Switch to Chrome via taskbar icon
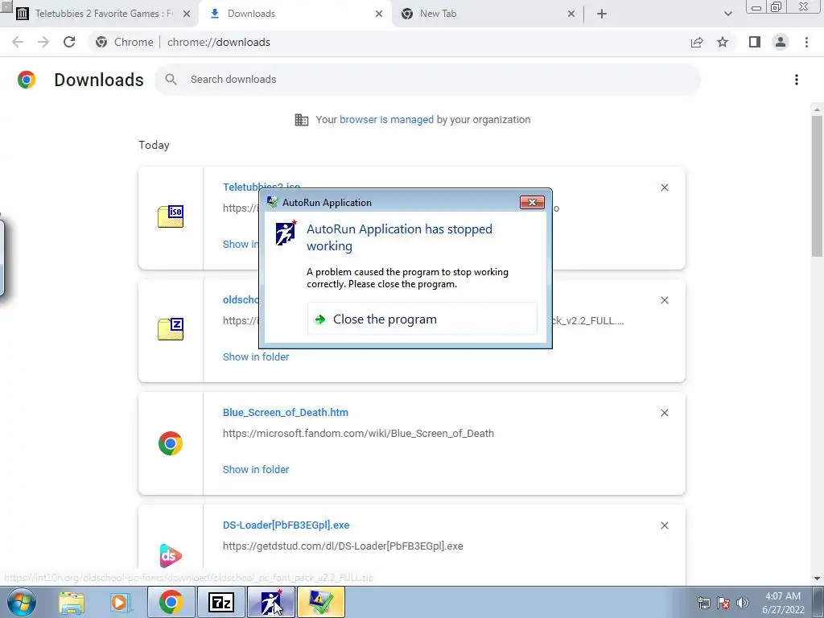Screen dimensions: 824x618 [171, 602]
